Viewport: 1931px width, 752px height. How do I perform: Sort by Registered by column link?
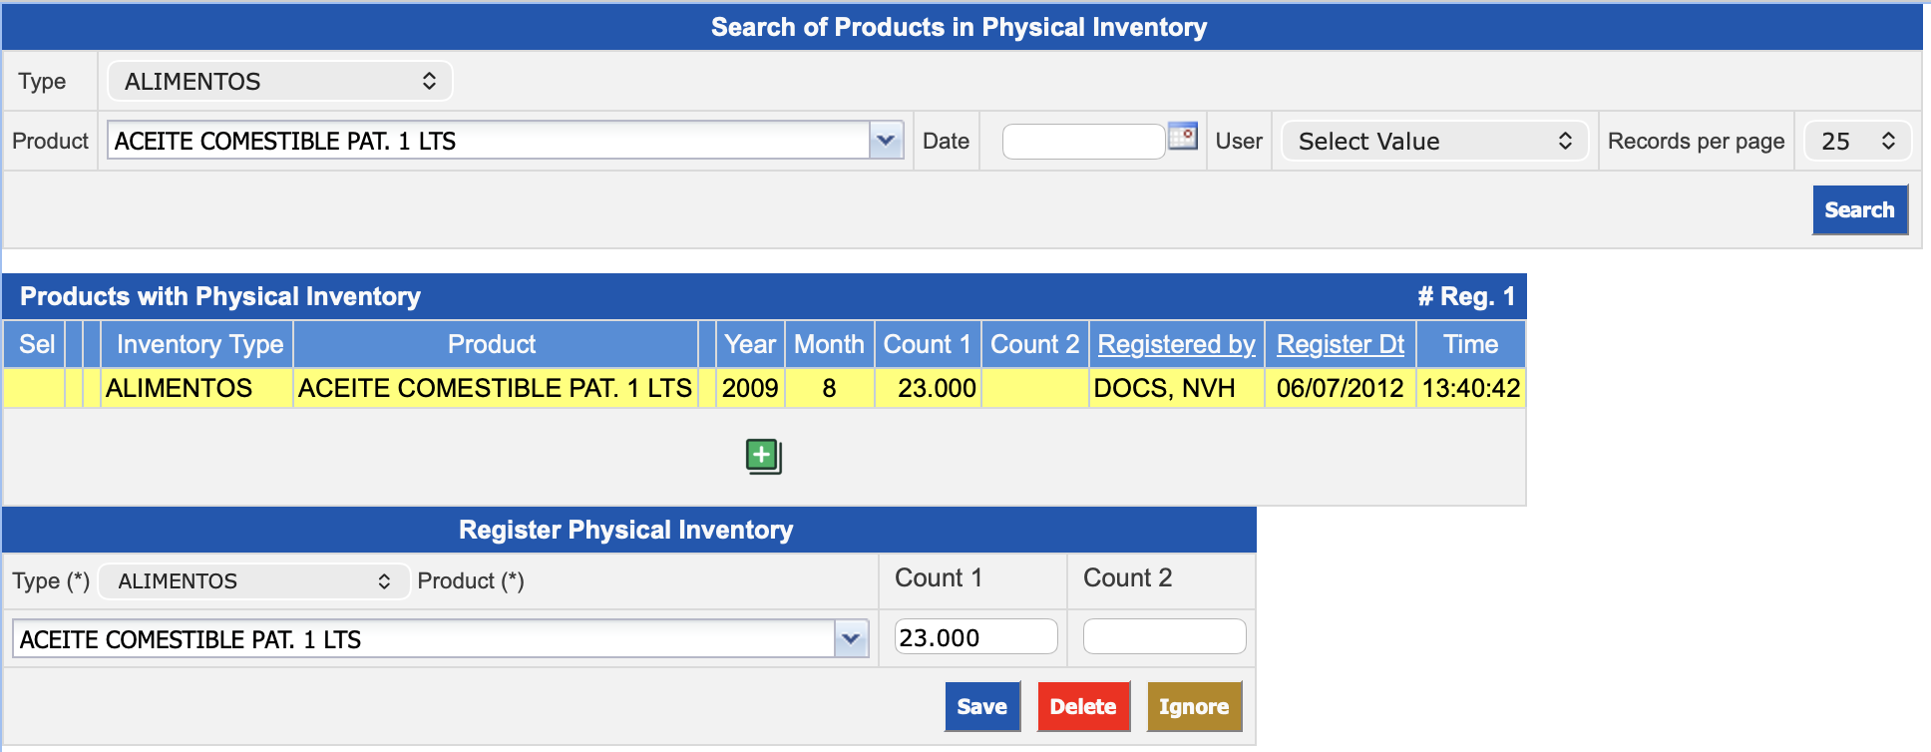pyautogui.click(x=1176, y=344)
